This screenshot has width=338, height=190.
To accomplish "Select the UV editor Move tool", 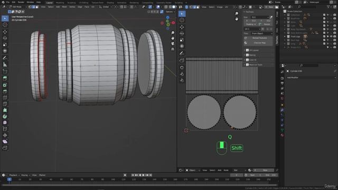I will (182, 27).
